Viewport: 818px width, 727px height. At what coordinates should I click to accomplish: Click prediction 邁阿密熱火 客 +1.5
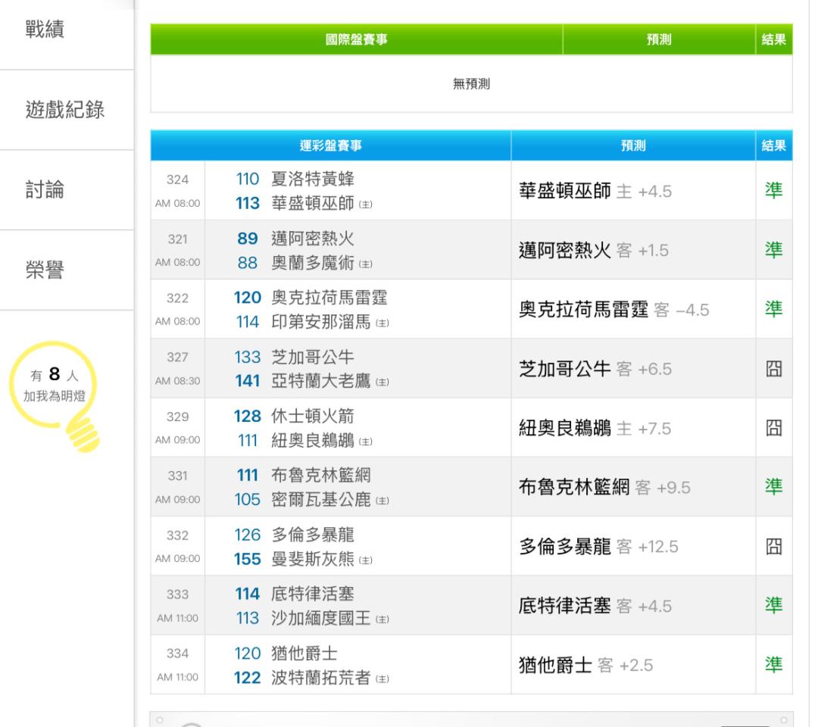[594, 251]
